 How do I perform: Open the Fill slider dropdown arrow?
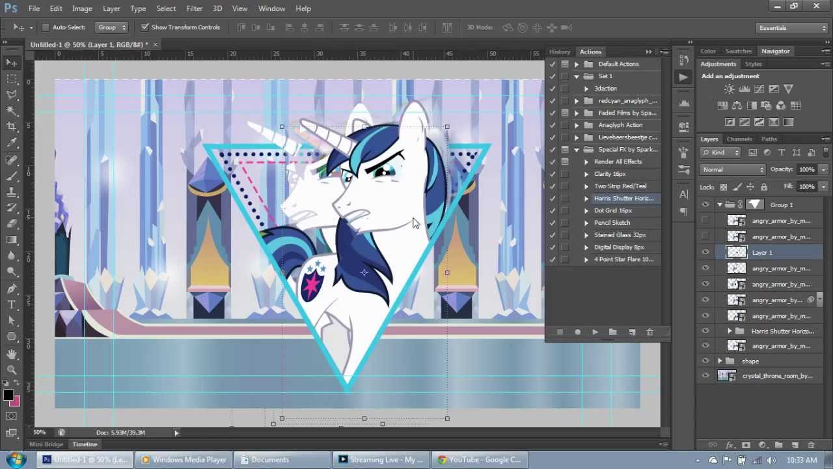click(x=823, y=186)
